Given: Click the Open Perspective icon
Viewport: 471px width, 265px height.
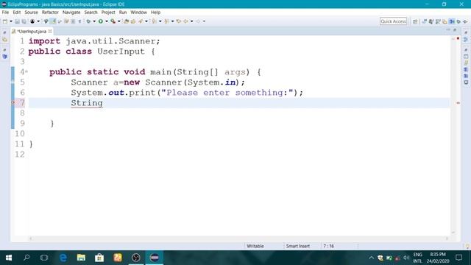Looking at the screenshot, I should [415, 21].
